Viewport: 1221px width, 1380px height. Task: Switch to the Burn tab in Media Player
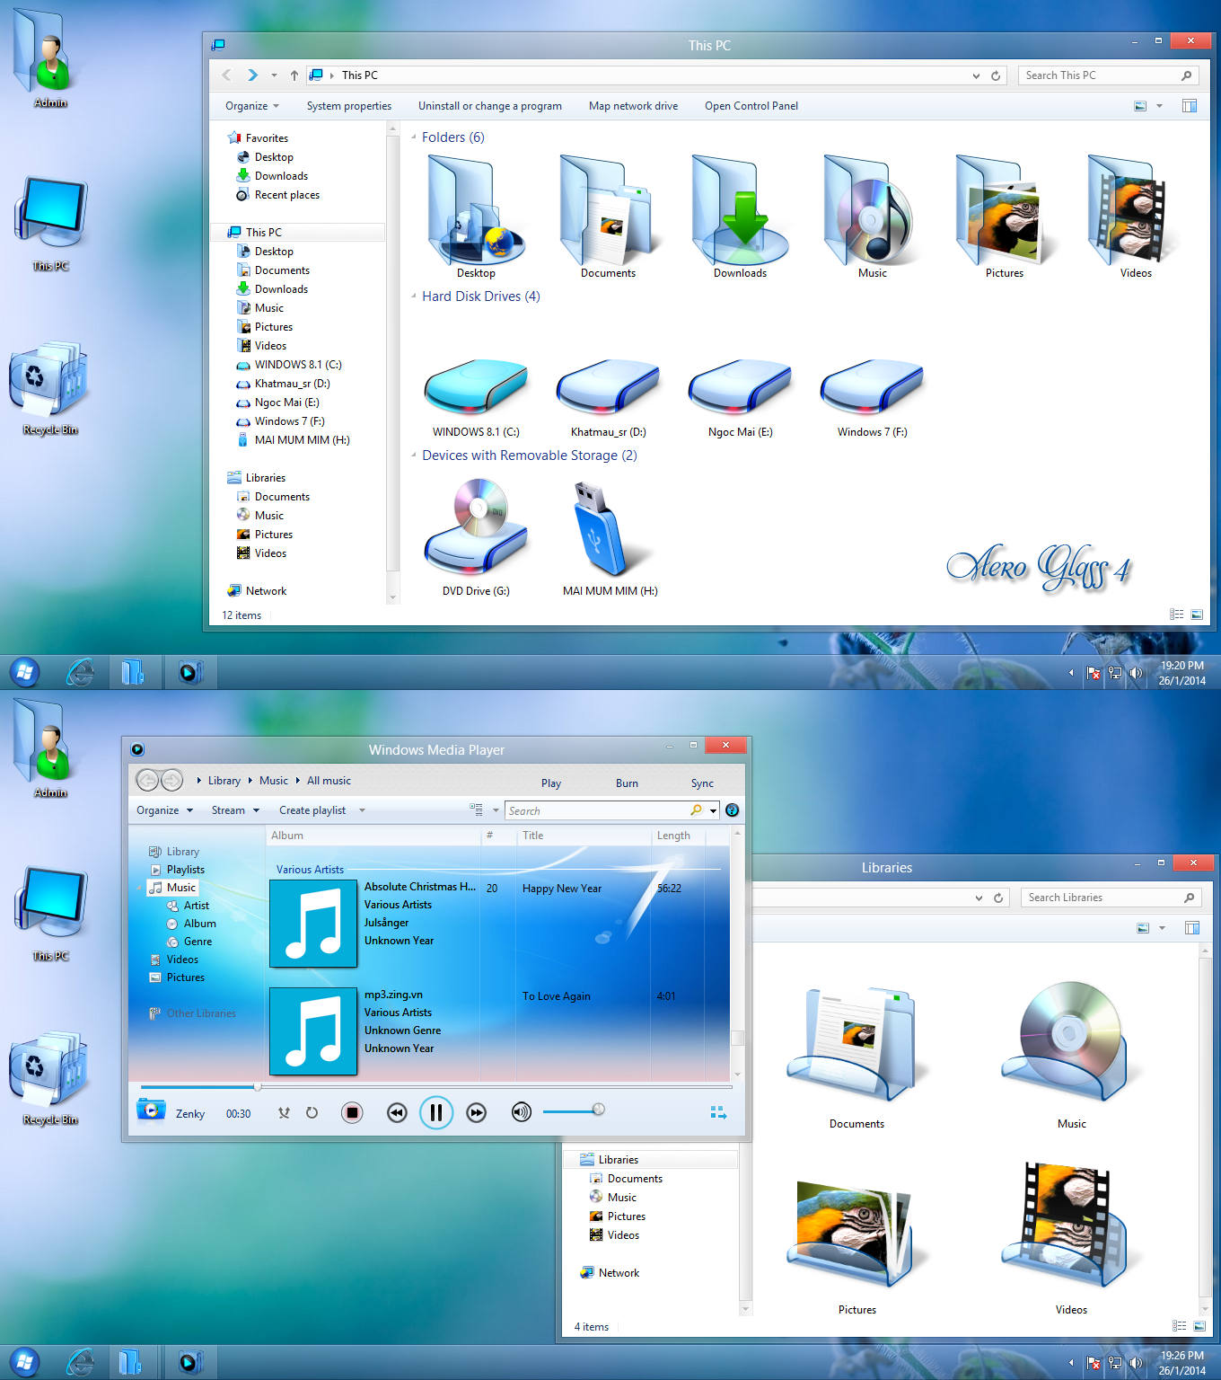[627, 783]
